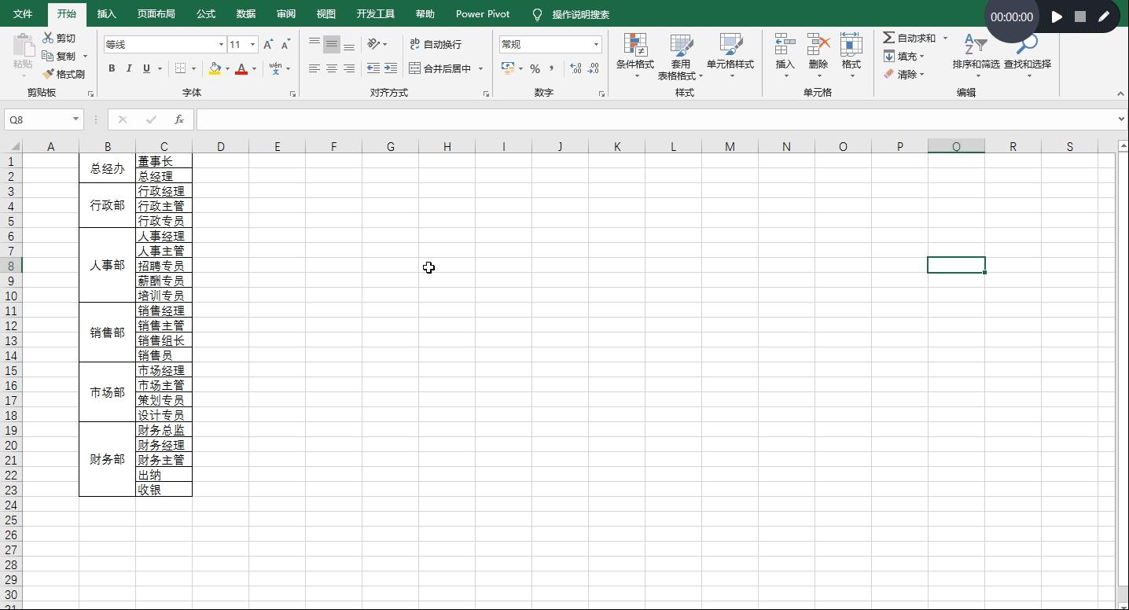
Task: Apply the yellow fill color bucket
Action: tap(215, 68)
